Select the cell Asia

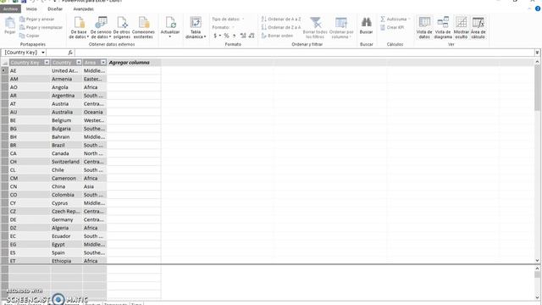(94, 186)
